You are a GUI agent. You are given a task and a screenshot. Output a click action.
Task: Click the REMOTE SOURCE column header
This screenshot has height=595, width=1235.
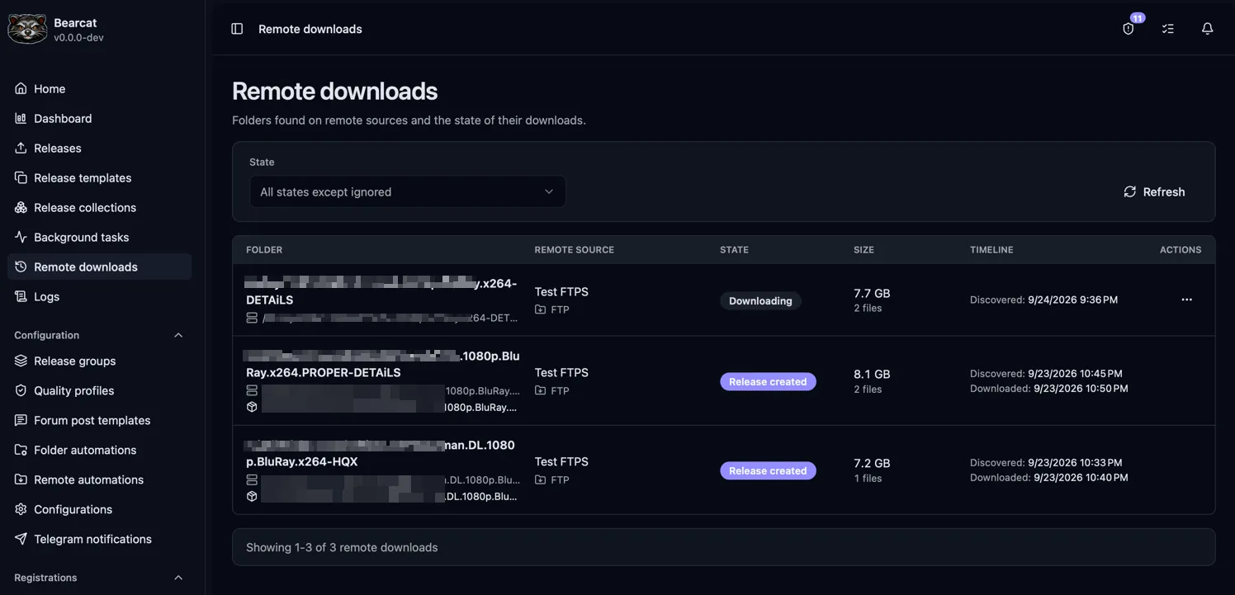click(574, 249)
